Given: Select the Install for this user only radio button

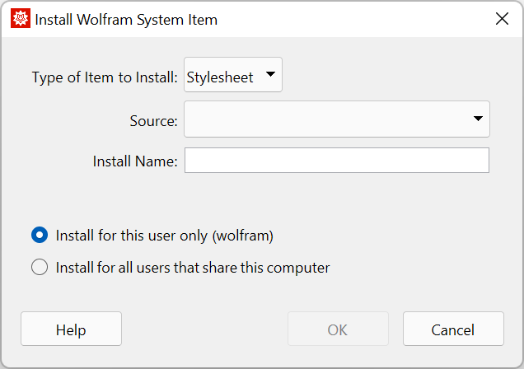Looking at the screenshot, I should pyautogui.click(x=39, y=236).
